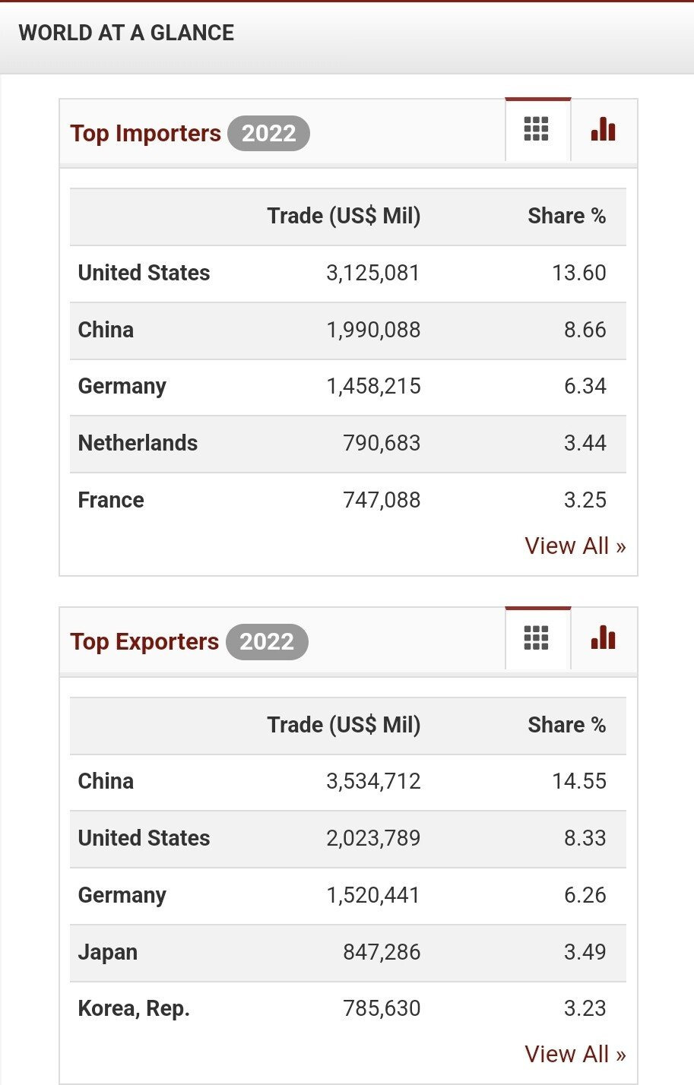Click the Top Exporters panel title
The image size is (694, 1085).
tap(144, 642)
